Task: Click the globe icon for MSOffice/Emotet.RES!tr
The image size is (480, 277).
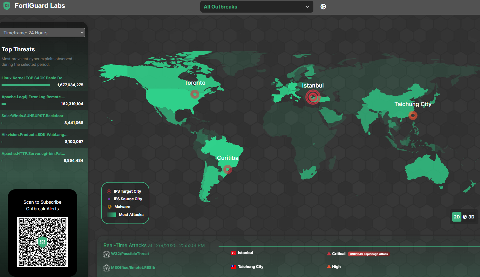Action: [106, 268]
